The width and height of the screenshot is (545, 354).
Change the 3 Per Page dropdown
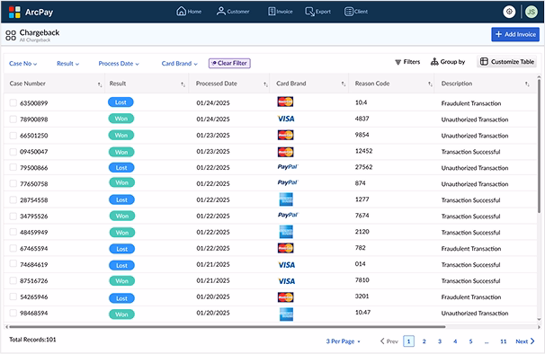(343, 341)
